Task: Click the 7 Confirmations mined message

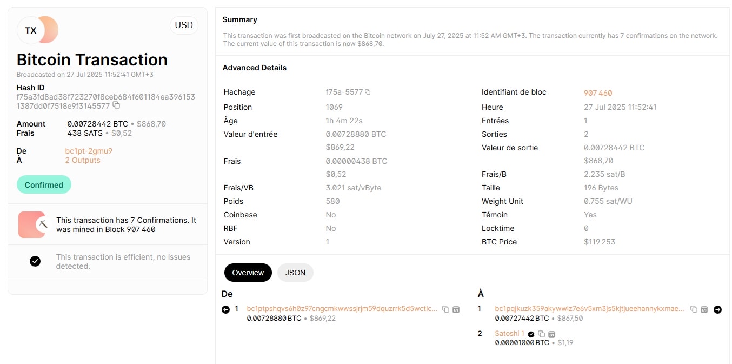Action: pyautogui.click(x=126, y=224)
